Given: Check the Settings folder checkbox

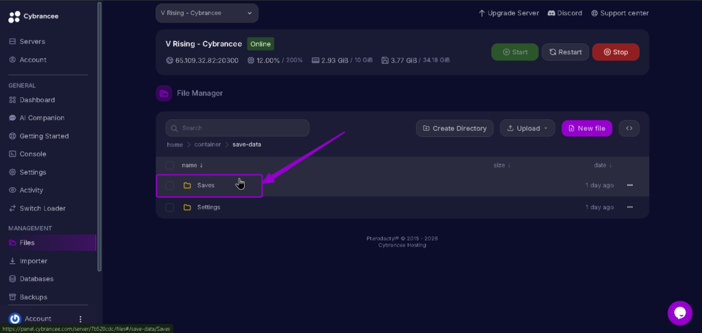Looking at the screenshot, I should pyautogui.click(x=170, y=207).
